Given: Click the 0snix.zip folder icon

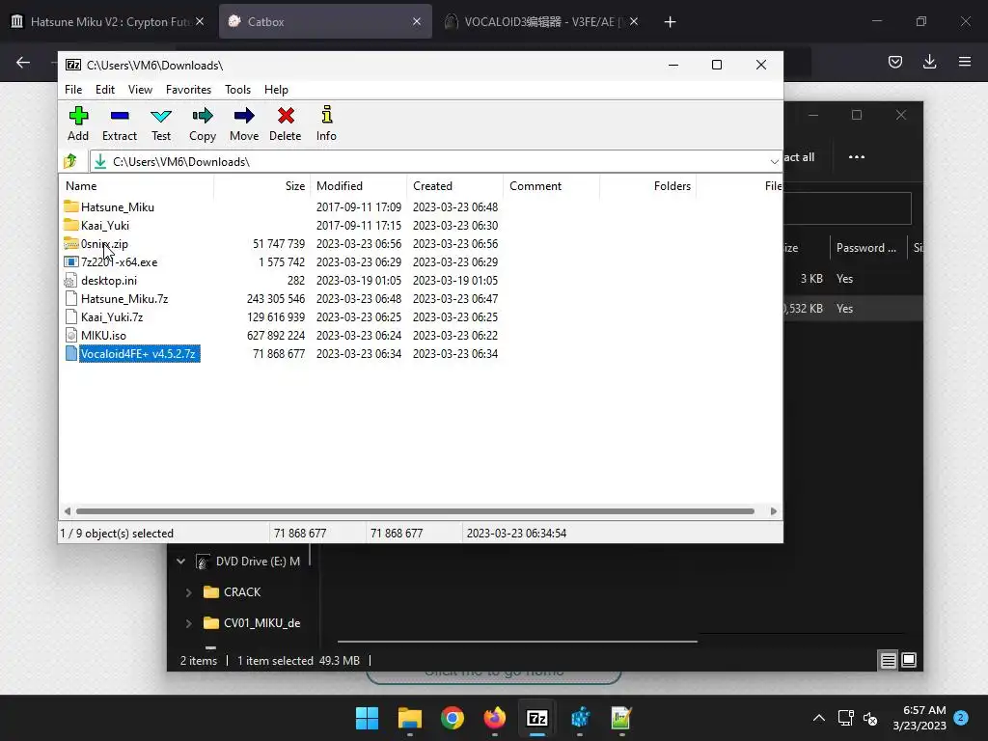Looking at the screenshot, I should click(71, 243).
